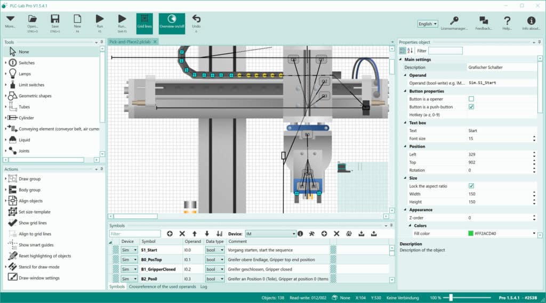Move symbol down with down arrow
This screenshot has height=303, width=546.
pos(207,234)
